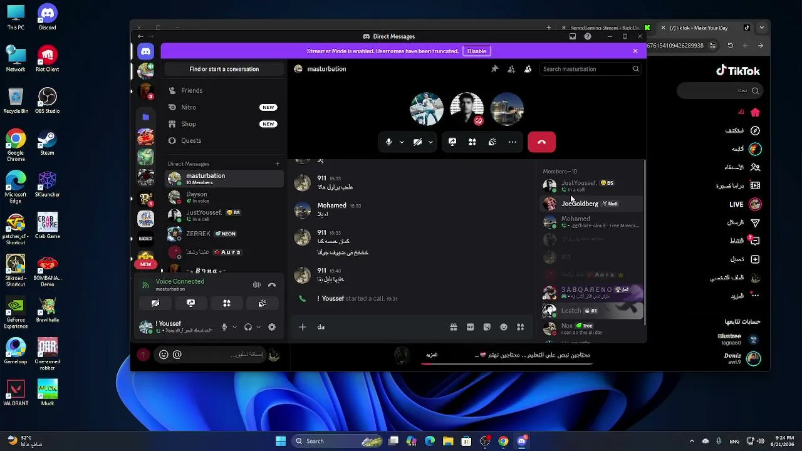
Task: Open browser tab list dropdown arrow
Action: [762, 28]
